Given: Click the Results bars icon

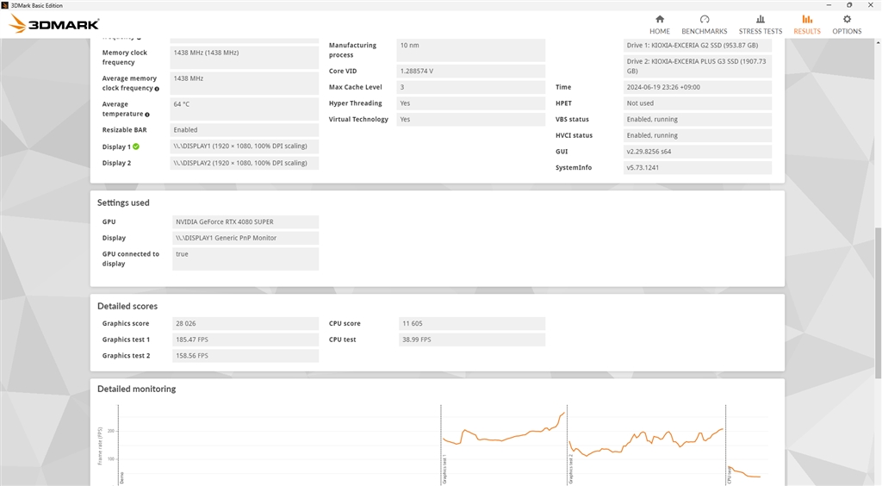Looking at the screenshot, I should (807, 19).
